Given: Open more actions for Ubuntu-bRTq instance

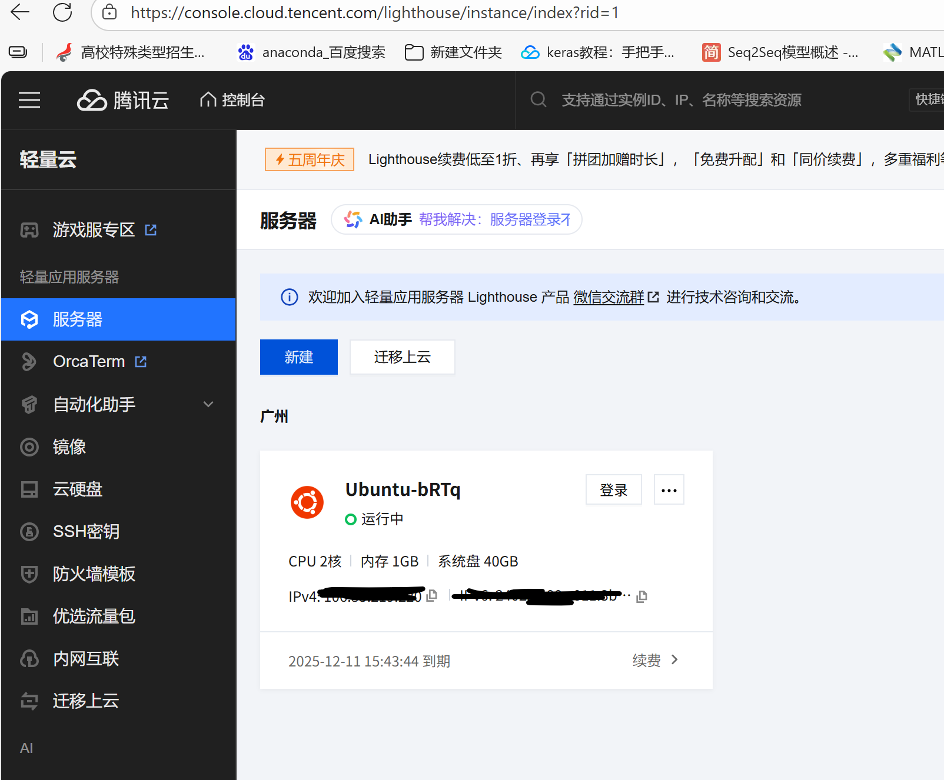Looking at the screenshot, I should click(x=669, y=490).
